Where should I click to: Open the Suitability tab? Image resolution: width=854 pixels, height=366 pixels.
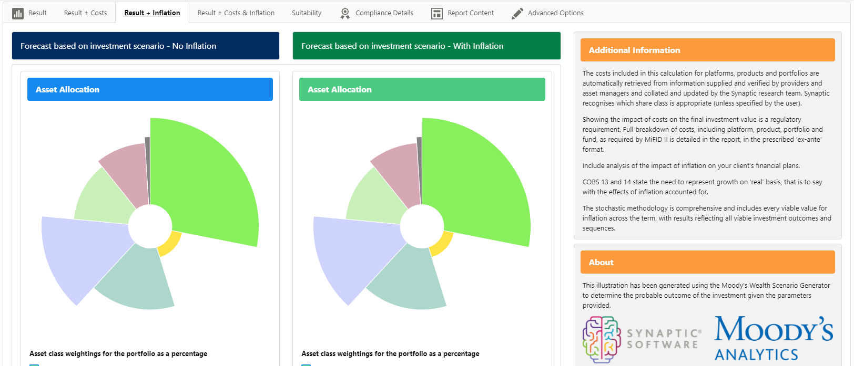click(307, 13)
